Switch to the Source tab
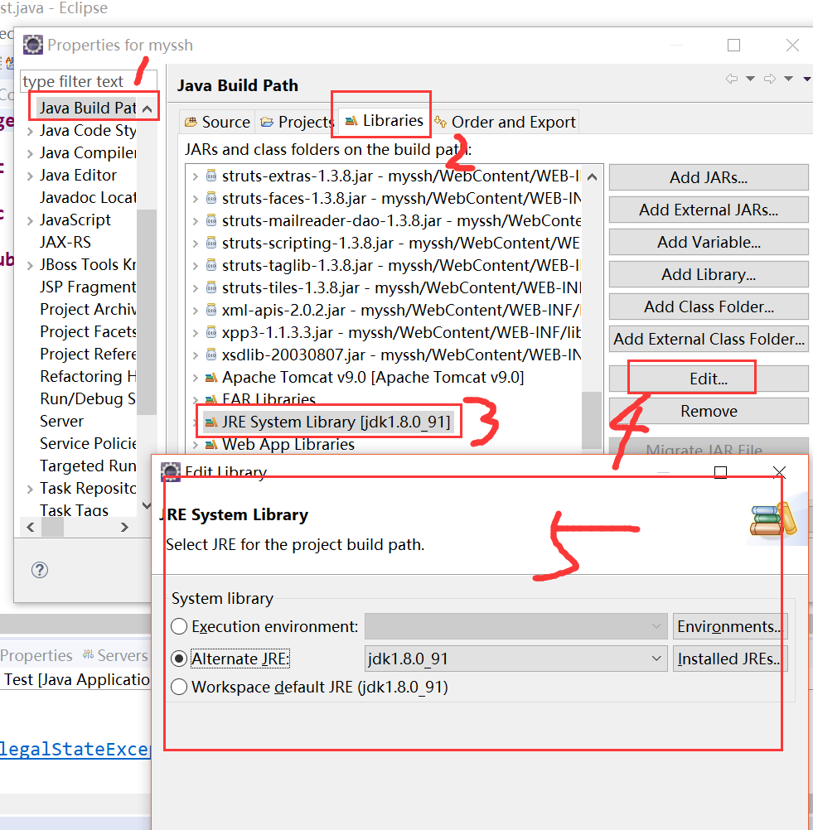Screen dimensions: 813x830 pyautogui.click(x=217, y=123)
